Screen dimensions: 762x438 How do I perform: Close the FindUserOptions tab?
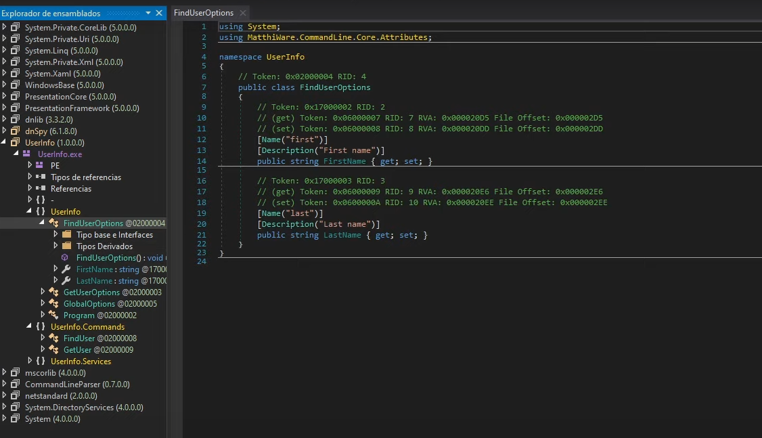(x=243, y=13)
